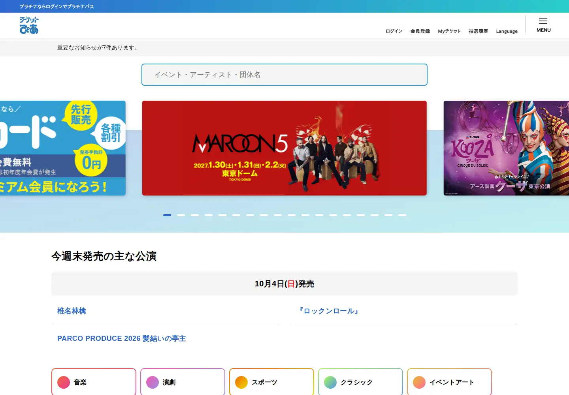569x395 pixels.
Task: Open the Maroon 5 Tokyo Dome banner
Action: [284, 148]
